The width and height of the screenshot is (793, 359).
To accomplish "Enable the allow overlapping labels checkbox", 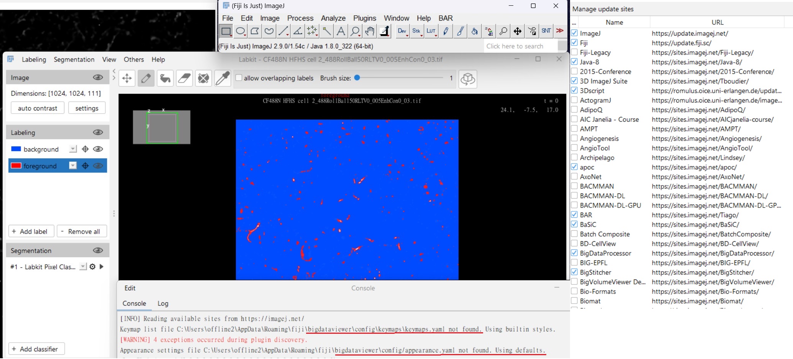I will 239,77.
